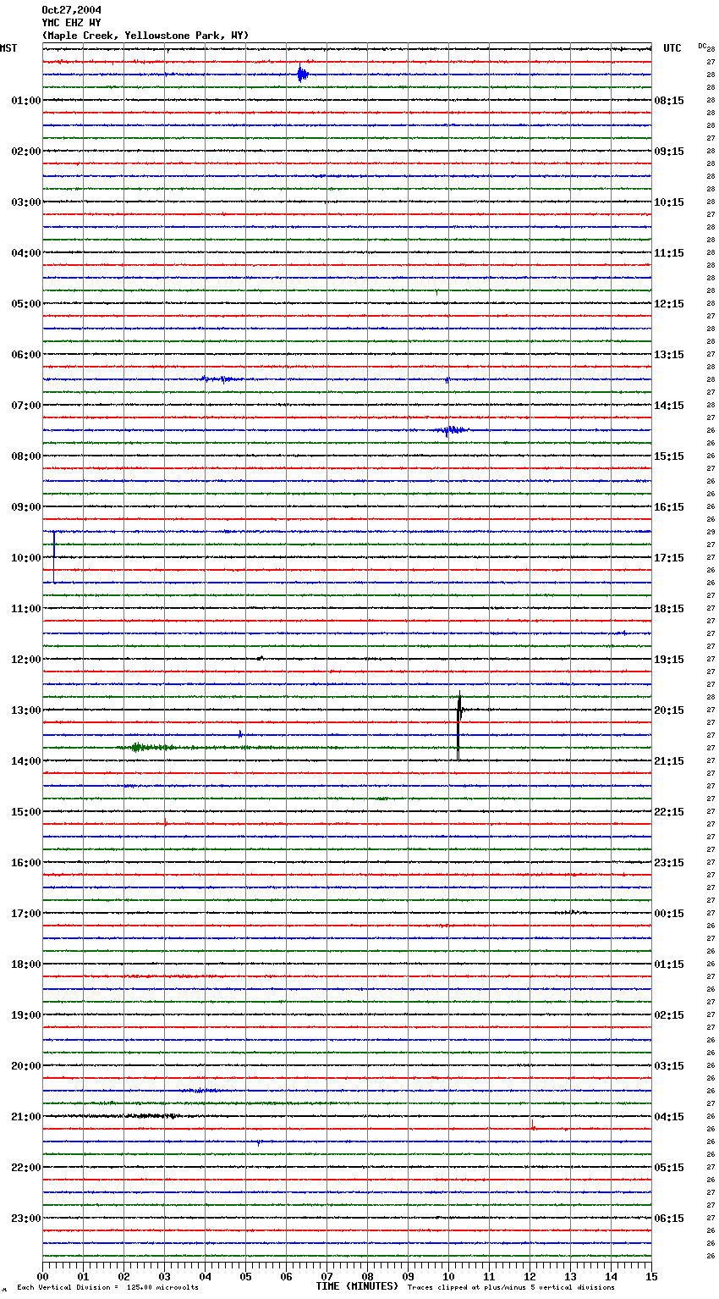This screenshot has height=1299, width=719.
Task: Click the blue event on the 07:30 trace
Action: pyautogui.click(x=452, y=430)
